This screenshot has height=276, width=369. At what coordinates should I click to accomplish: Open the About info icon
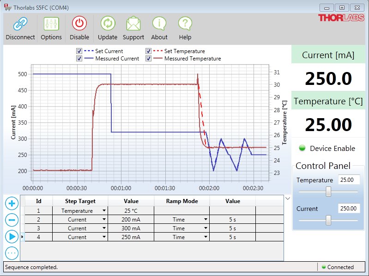click(159, 24)
